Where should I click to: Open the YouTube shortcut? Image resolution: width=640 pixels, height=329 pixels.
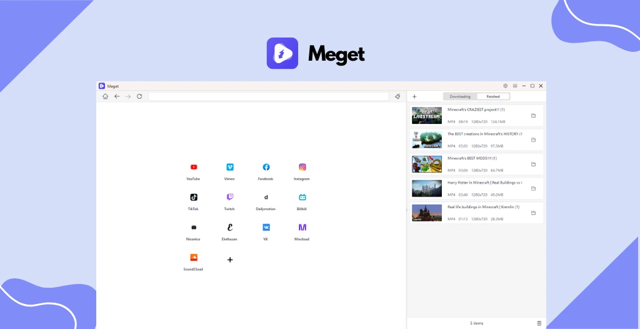pos(194,167)
